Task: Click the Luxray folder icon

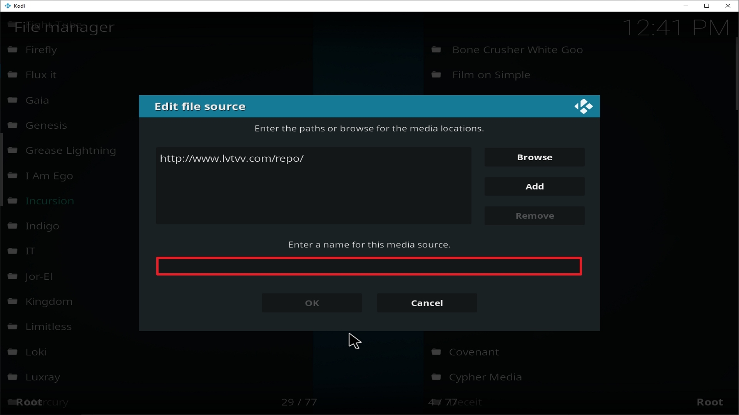Action: (x=13, y=377)
